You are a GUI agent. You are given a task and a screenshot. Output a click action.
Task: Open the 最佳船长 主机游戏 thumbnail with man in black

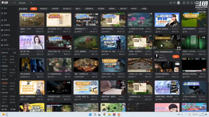pyautogui.click(x=167, y=20)
